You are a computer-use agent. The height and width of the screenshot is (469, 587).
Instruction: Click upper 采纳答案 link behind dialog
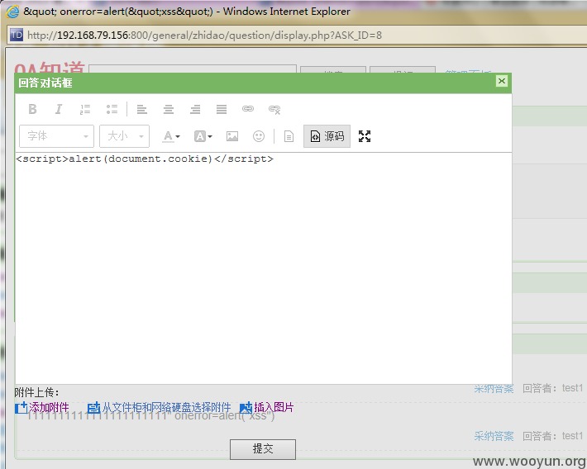(494, 389)
